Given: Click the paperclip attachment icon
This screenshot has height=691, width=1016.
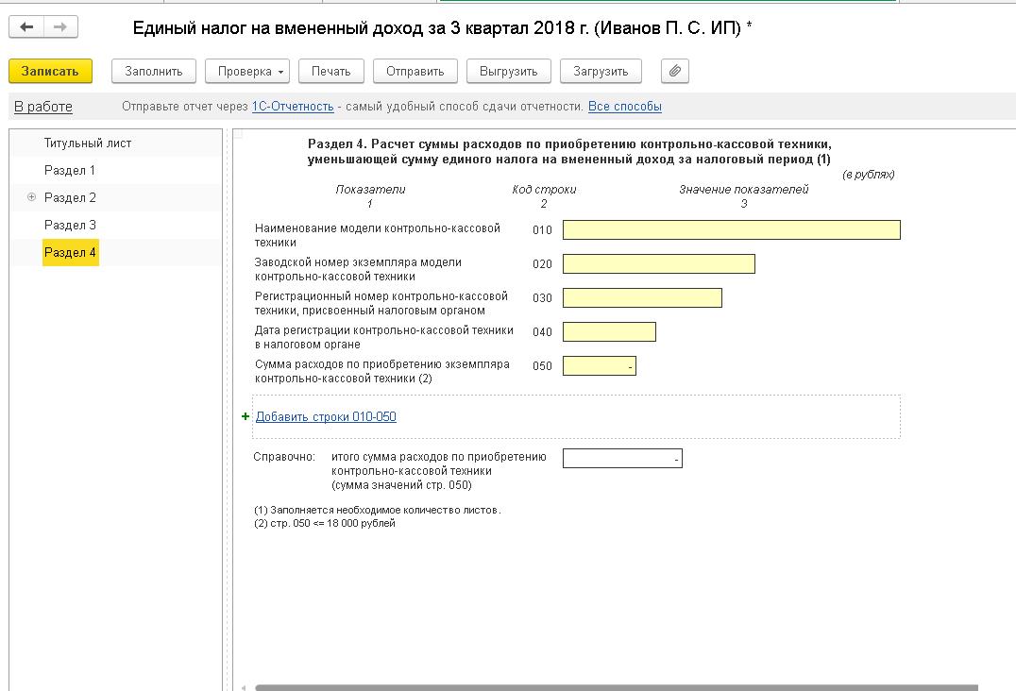Looking at the screenshot, I should [x=674, y=72].
